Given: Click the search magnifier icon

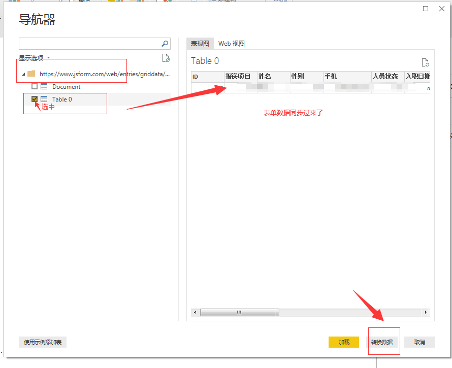Looking at the screenshot, I should point(165,44).
